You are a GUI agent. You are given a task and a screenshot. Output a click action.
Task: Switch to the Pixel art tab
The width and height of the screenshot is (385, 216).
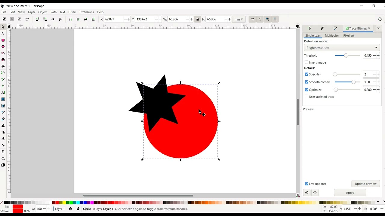[349, 35]
